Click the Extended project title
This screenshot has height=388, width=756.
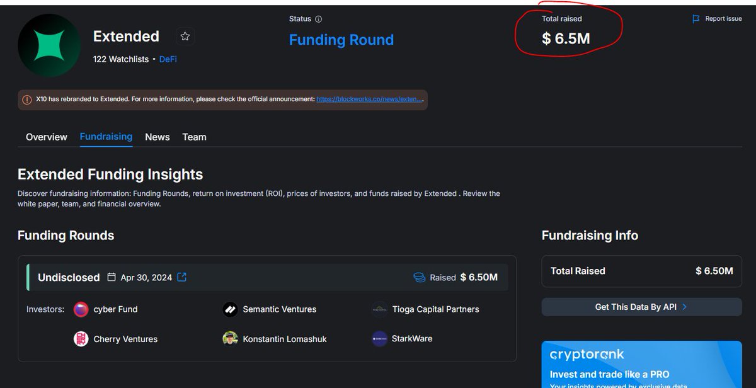pyautogui.click(x=126, y=37)
